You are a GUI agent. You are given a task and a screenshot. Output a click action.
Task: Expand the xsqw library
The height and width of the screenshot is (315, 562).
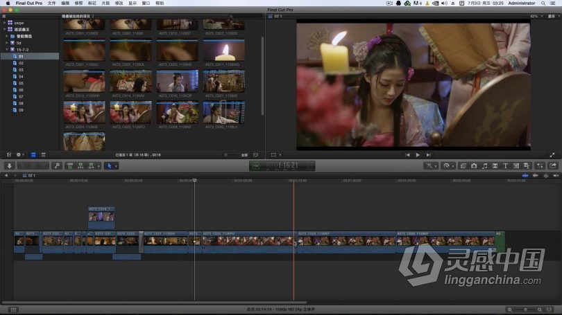(x=4, y=23)
